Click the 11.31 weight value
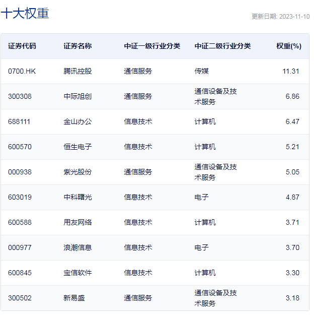The height and width of the screenshot is (315, 314). tap(291, 71)
